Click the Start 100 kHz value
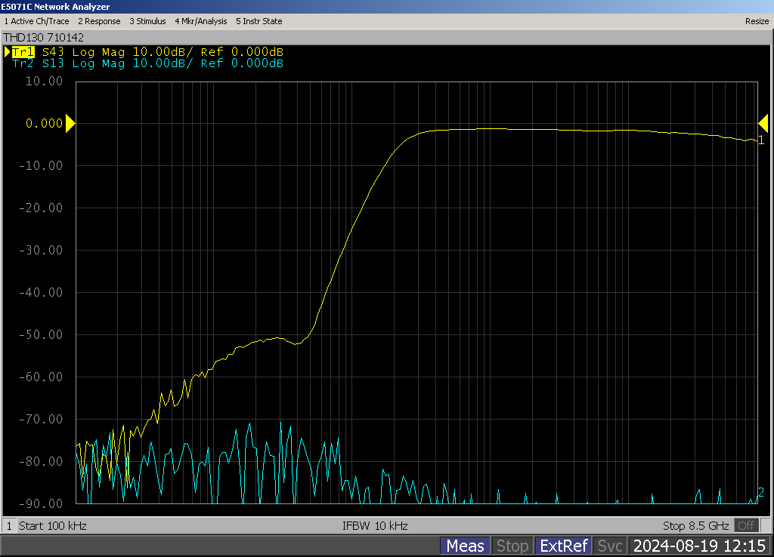The height and width of the screenshot is (557, 774). (x=52, y=525)
